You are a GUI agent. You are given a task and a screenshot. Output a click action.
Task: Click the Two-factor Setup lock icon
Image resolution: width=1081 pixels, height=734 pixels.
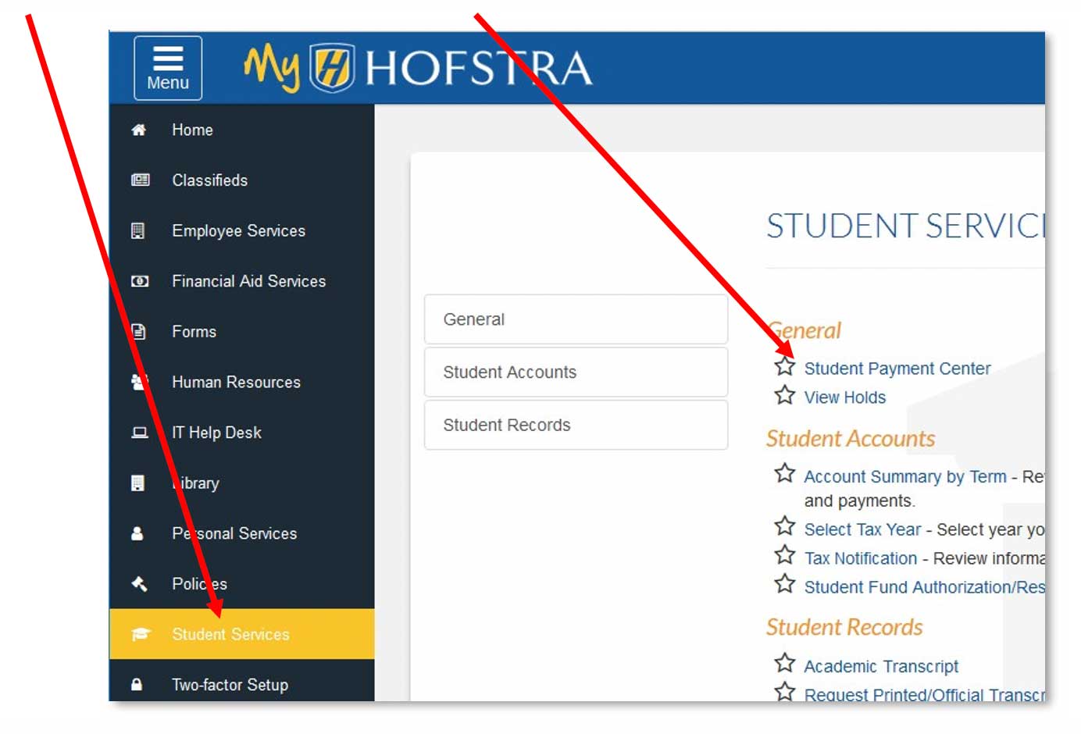click(x=137, y=685)
